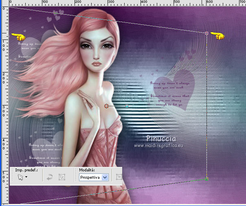Click the 'Modalità:' label
The width and height of the screenshot is (246, 206).
pos(87,170)
